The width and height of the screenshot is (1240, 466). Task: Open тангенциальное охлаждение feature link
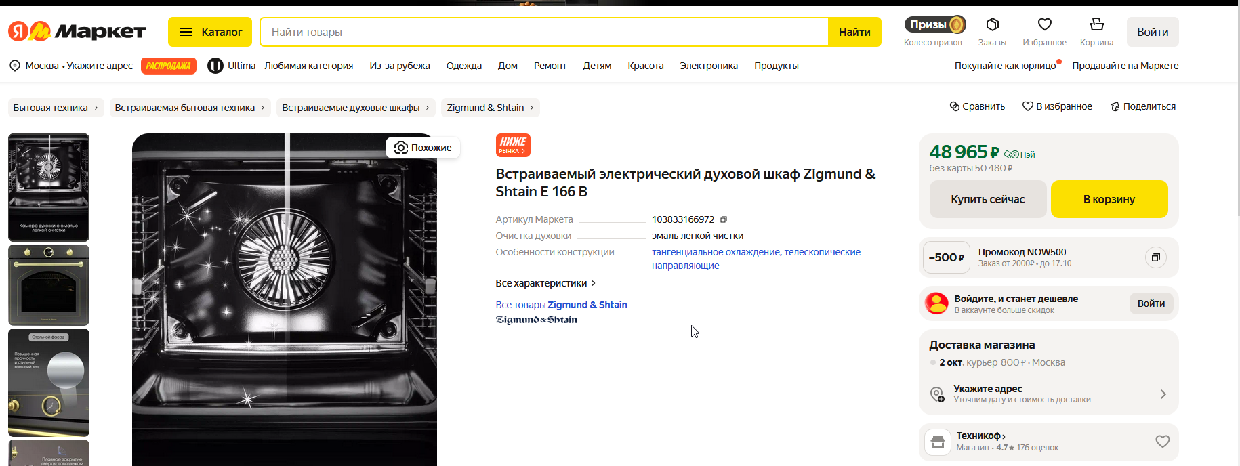pos(716,252)
